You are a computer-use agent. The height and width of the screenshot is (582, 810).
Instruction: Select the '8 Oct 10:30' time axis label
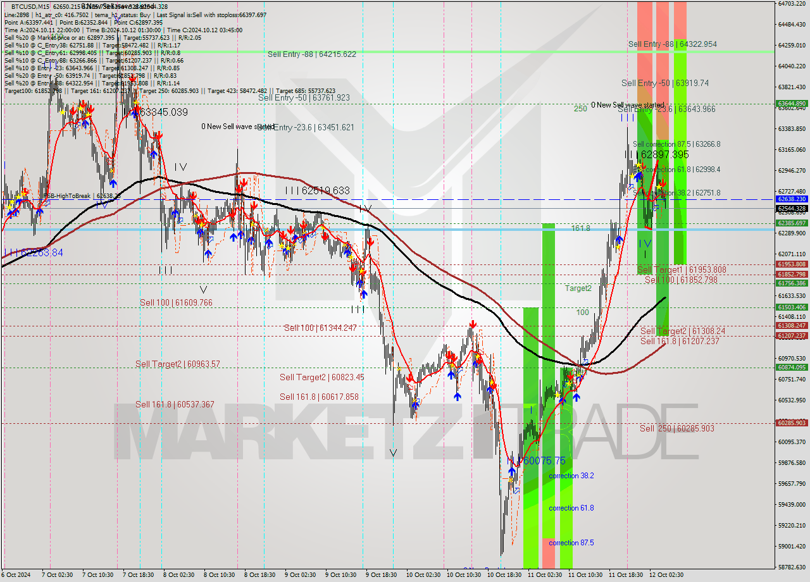220,575
